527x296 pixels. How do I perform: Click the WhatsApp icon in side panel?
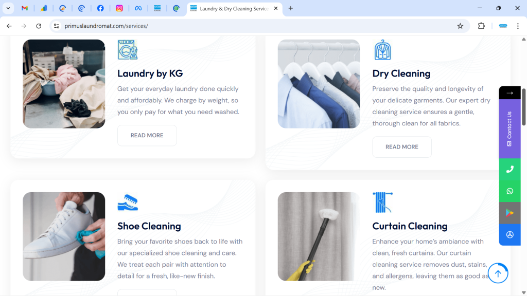click(x=510, y=191)
